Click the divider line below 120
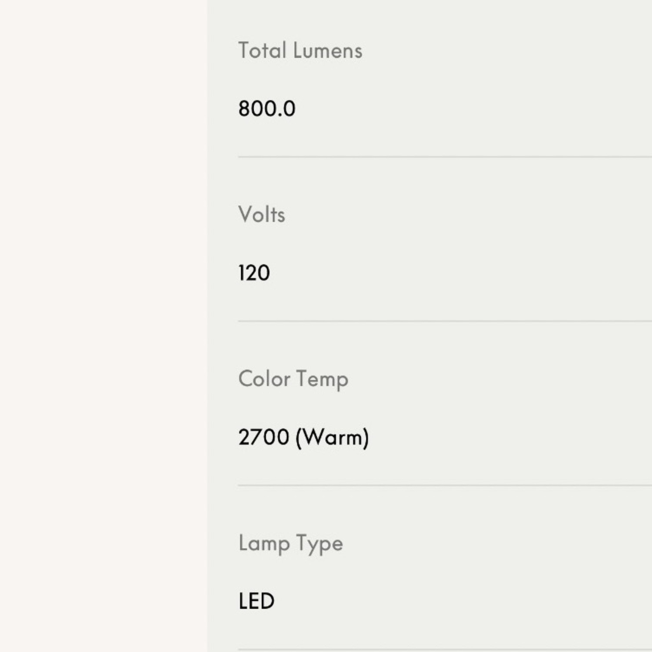The height and width of the screenshot is (652, 652). pos(445,321)
